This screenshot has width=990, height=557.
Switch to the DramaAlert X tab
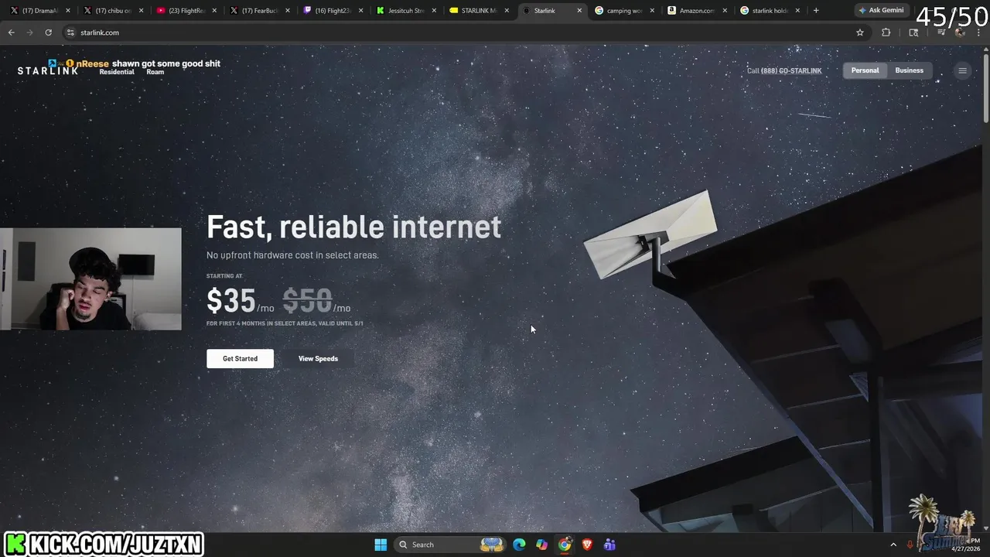pyautogui.click(x=41, y=11)
